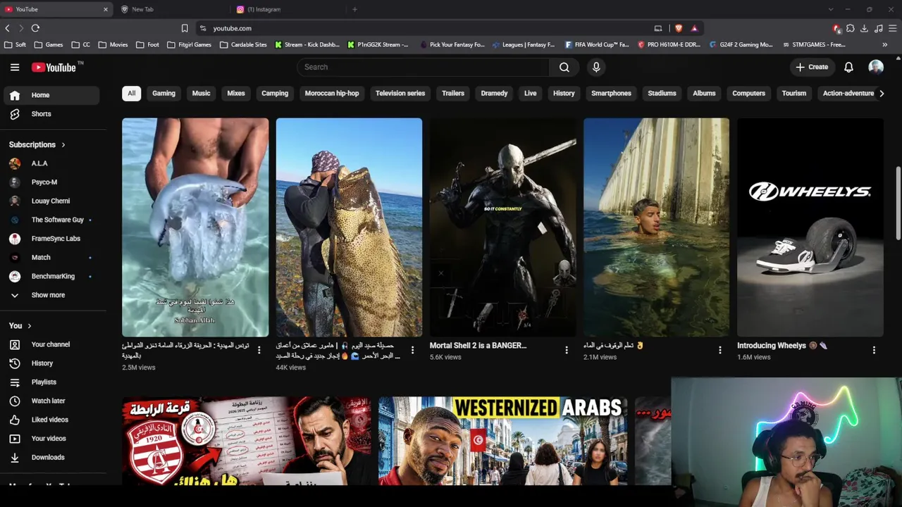The width and height of the screenshot is (902, 507).
Task: Open options for Mortal Shell 2 video
Action: [x=567, y=350]
